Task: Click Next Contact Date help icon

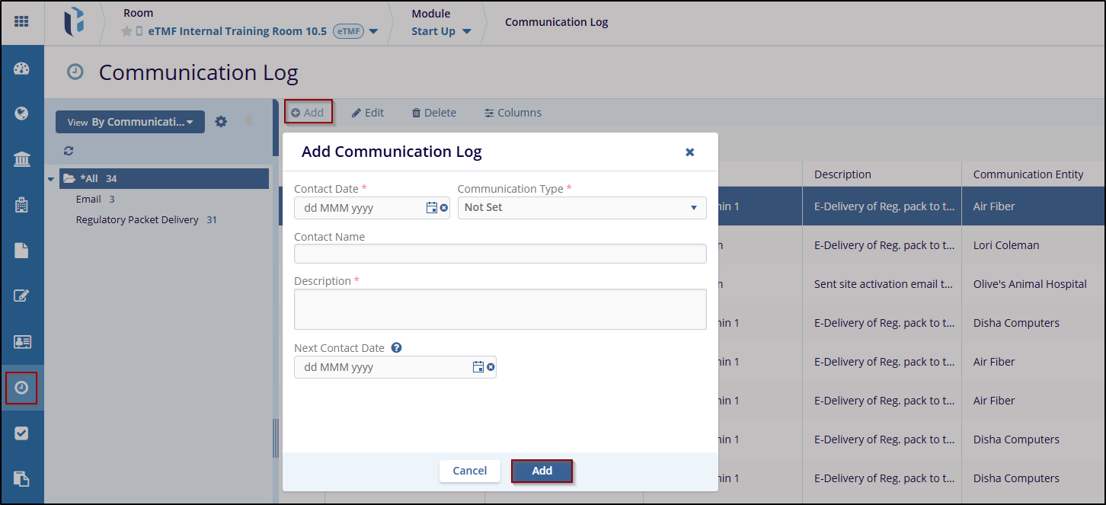Action: click(x=396, y=348)
